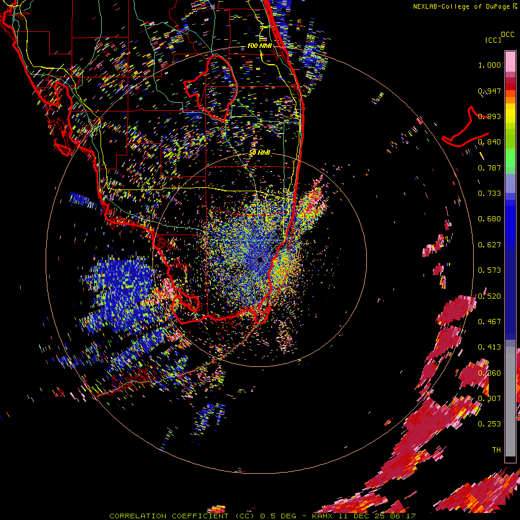
Task: Click the 06:17 timestamp in the caption
Action: [x=403, y=516]
